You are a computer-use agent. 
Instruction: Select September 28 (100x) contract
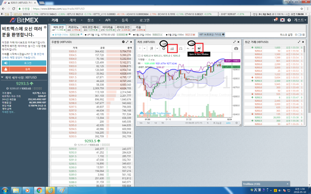click(x=181, y=35)
